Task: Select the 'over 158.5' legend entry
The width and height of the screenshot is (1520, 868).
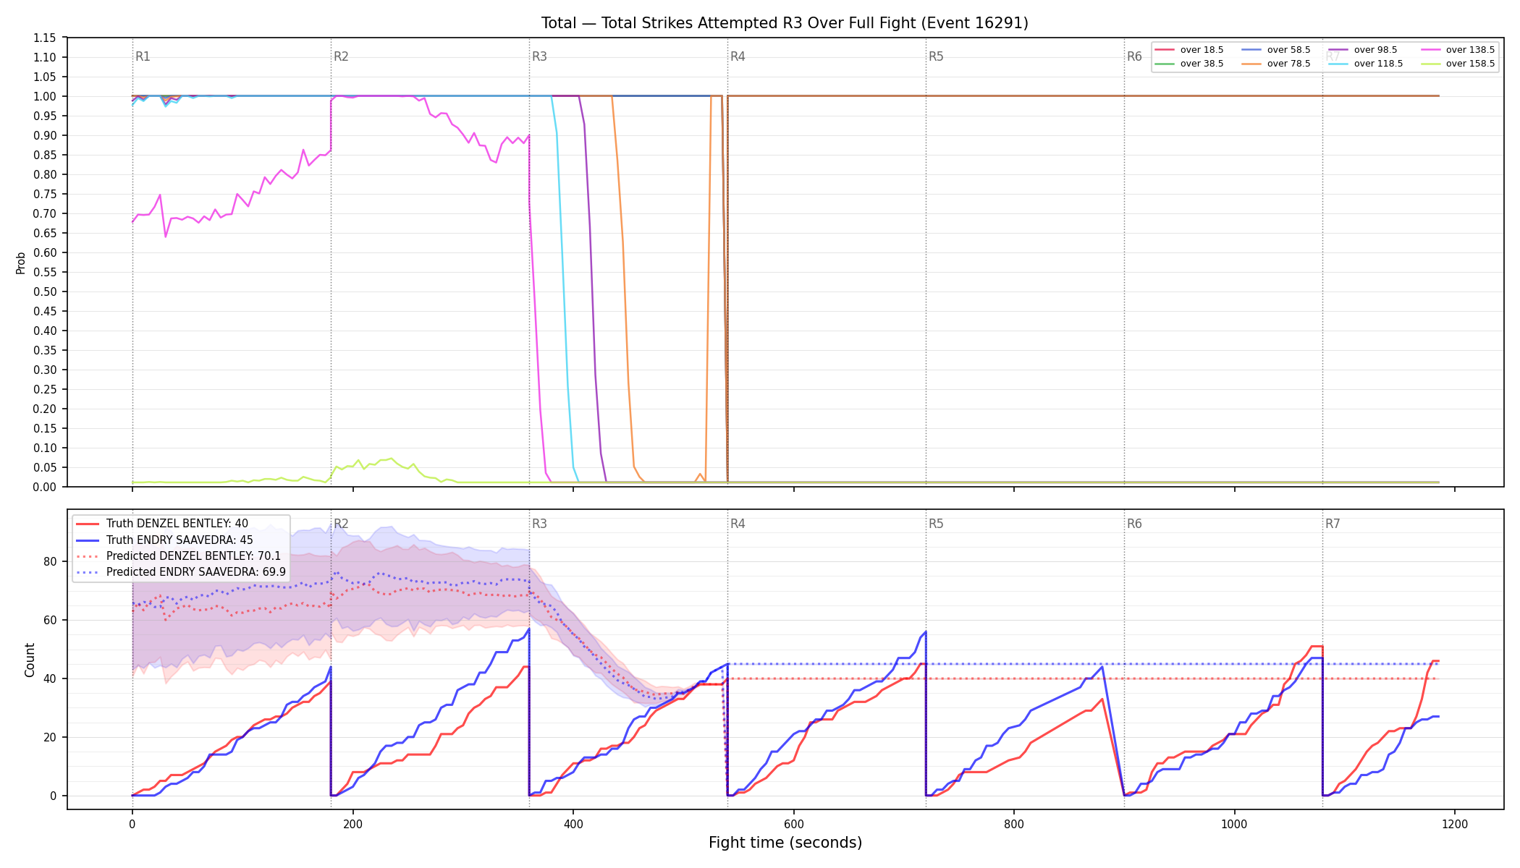Action: click(1458, 64)
